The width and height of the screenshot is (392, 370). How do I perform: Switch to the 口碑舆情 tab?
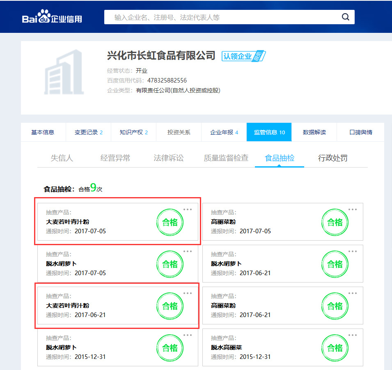coord(360,132)
